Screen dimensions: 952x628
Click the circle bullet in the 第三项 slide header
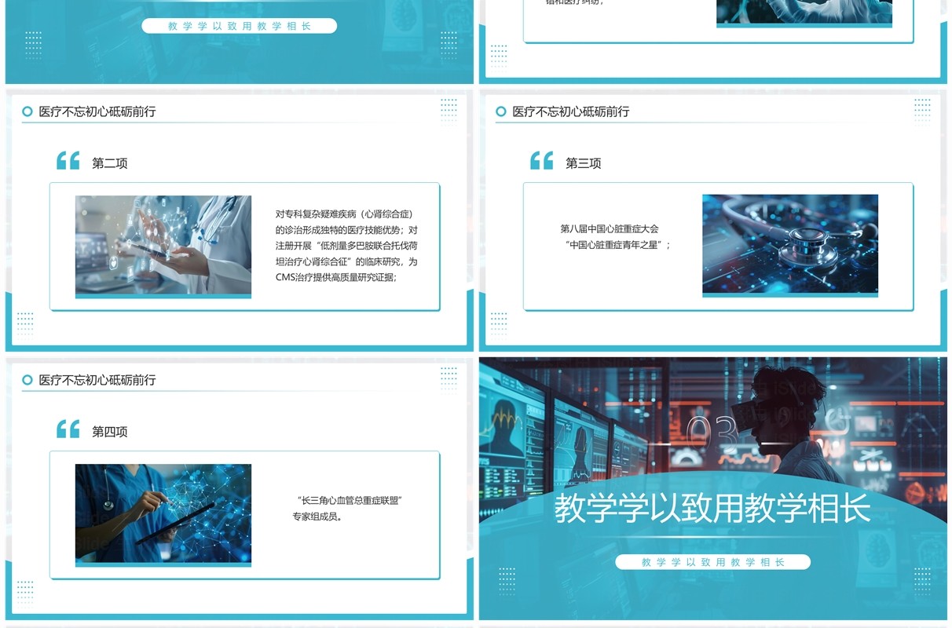click(x=501, y=111)
